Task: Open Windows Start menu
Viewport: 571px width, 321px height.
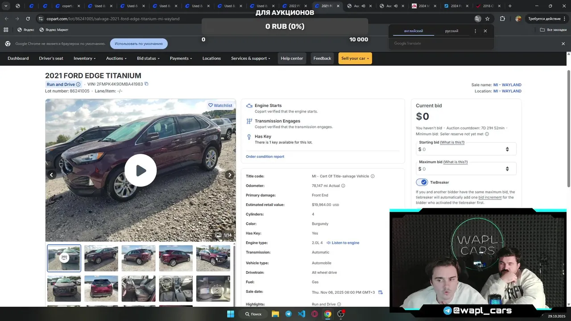Action: click(x=231, y=314)
